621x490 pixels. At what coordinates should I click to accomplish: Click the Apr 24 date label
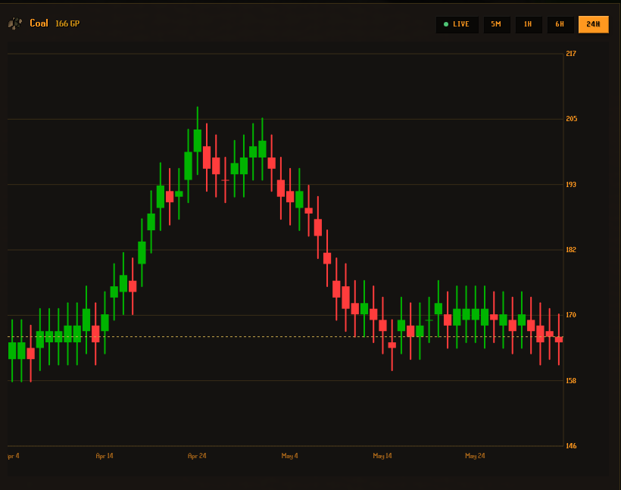point(197,456)
